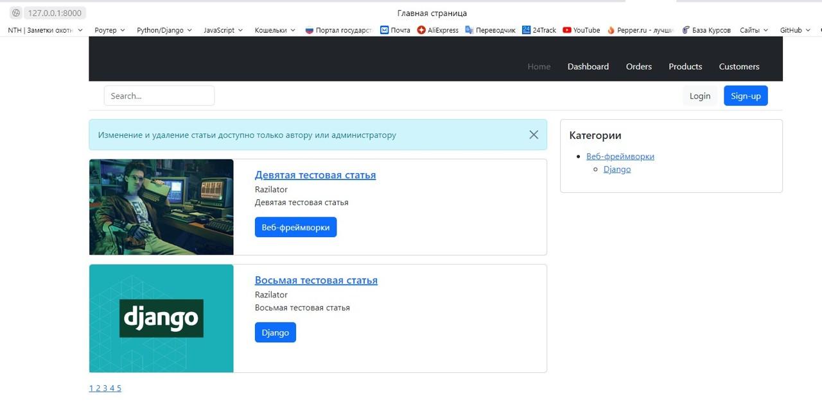822x405 pixels.
Task: Click the Razilator author under Восьмая статья
Action: click(x=271, y=295)
